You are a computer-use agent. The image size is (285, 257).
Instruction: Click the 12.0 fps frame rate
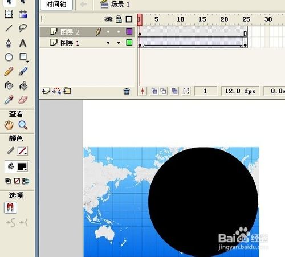(x=240, y=91)
